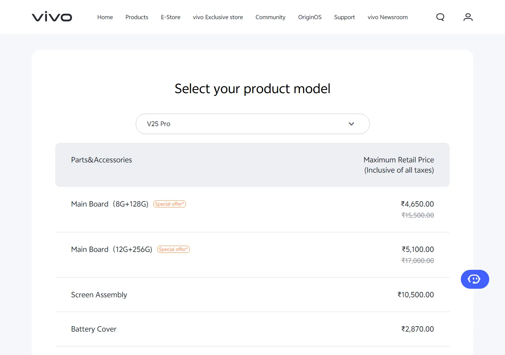Open the search icon

pyautogui.click(x=440, y=17)
